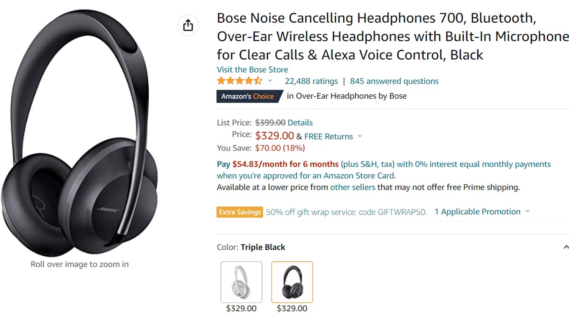Open the 22,488 ratings link

[x=311, y=81]
